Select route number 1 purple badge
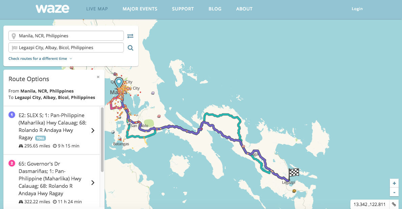The image size is (402, 209). (x=12, y=115)
